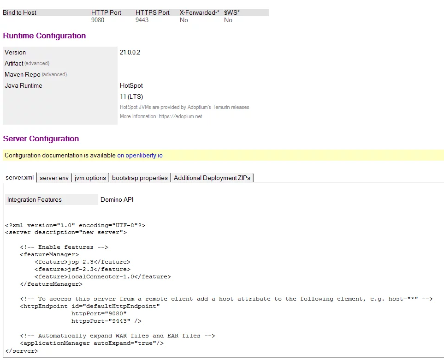This screenshot has width=444, height=361.
Task: Select the jvm.options tab
Action: (x=90, y=178)
